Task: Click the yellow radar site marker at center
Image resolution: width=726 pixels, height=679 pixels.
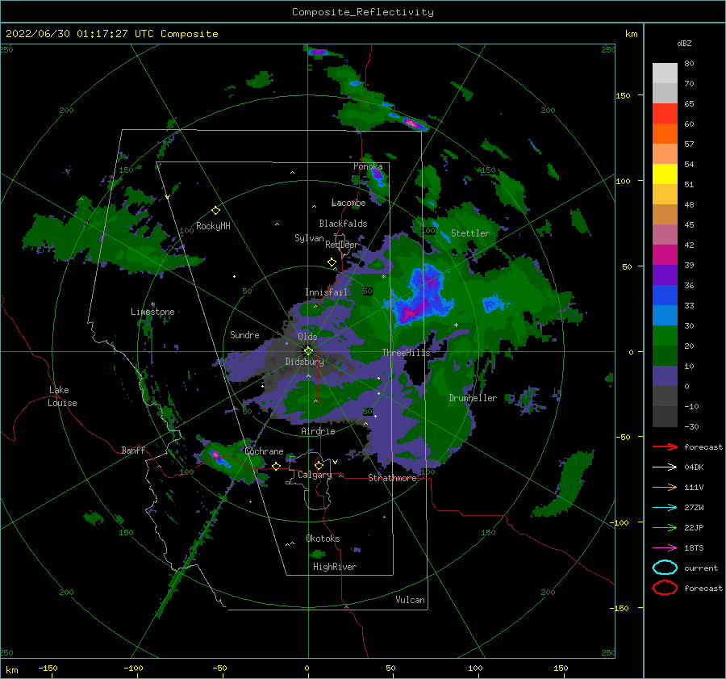Action: 308,351
